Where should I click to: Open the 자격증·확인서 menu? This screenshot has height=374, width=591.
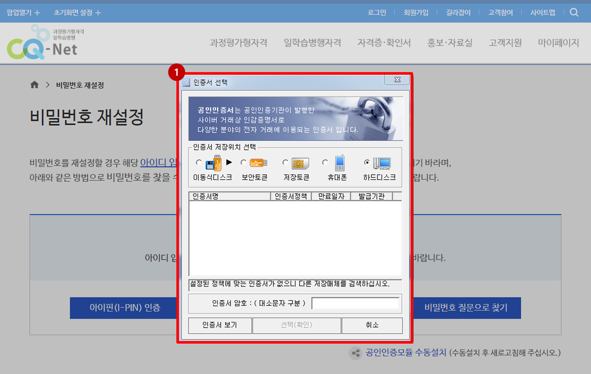coord(384,43)
